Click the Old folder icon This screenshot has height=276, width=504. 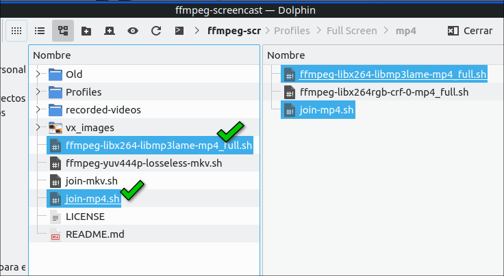pyautogui.click(x=55, y=74)
